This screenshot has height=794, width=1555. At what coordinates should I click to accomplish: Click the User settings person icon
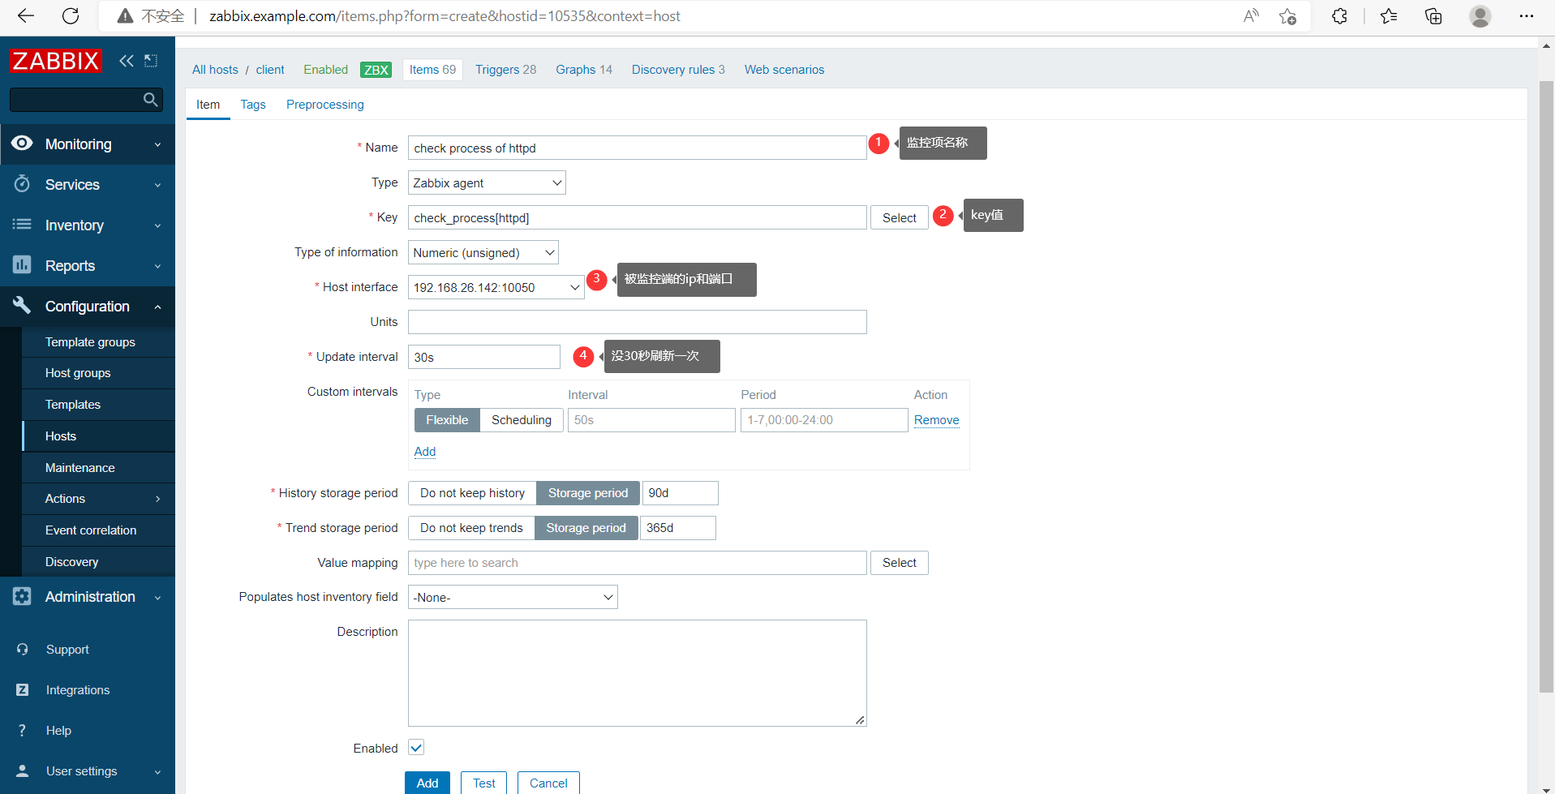tap(23, 770)
